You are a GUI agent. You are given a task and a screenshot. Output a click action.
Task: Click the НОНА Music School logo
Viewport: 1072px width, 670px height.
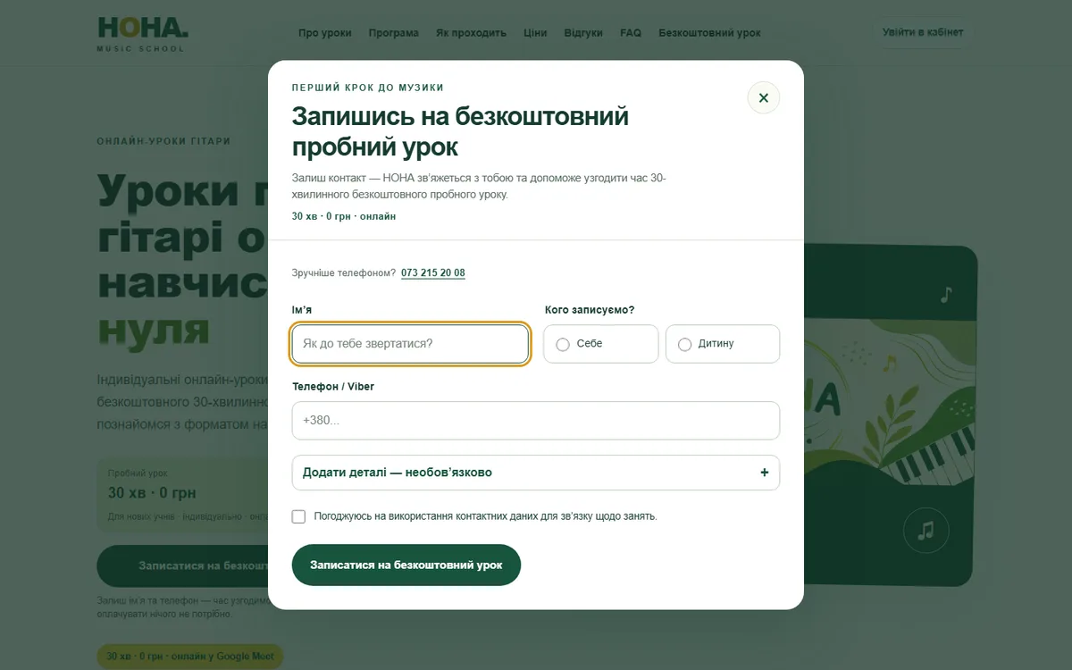click(x=143, y=33)
